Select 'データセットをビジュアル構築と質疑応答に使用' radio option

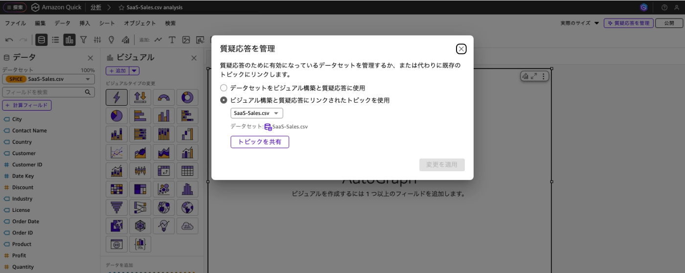coord(224,88)
